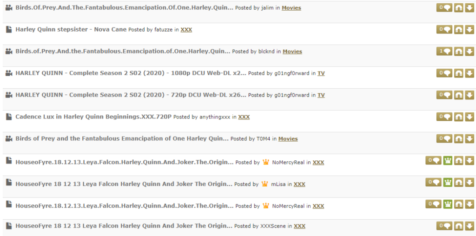Click the magnet icon on XXXScene's row
476x236 pixels.
[x=458, y=226]
